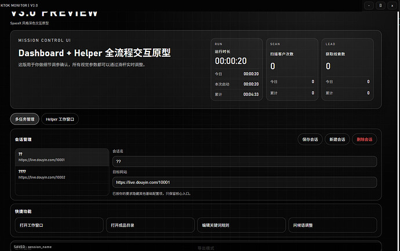
Task: Click the 会话管理 section heading
Action: tap(23, 139)
